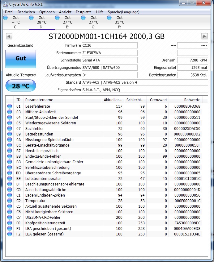Select the Temperatur parameter row
The image size is (214, 262).
(104, 201)
